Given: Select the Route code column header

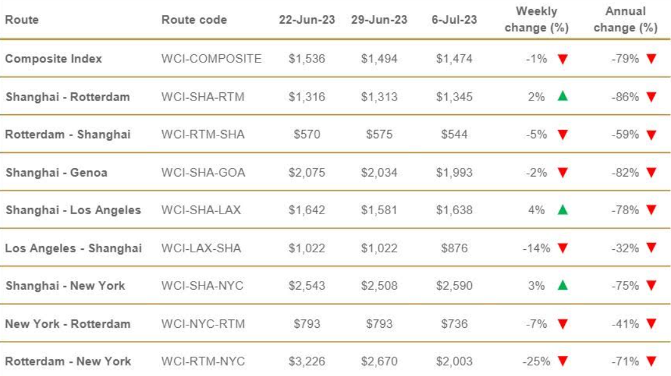Looking at the screenshot, I should tap(194, 20).
